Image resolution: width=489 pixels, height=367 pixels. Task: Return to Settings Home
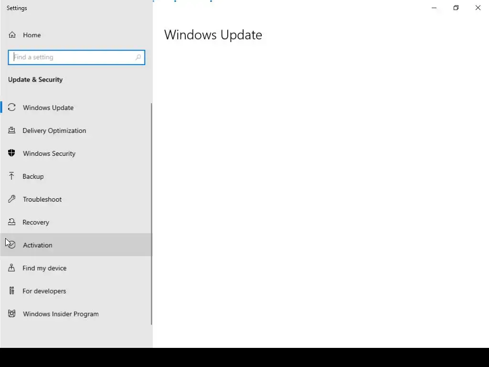click(76, 35)
